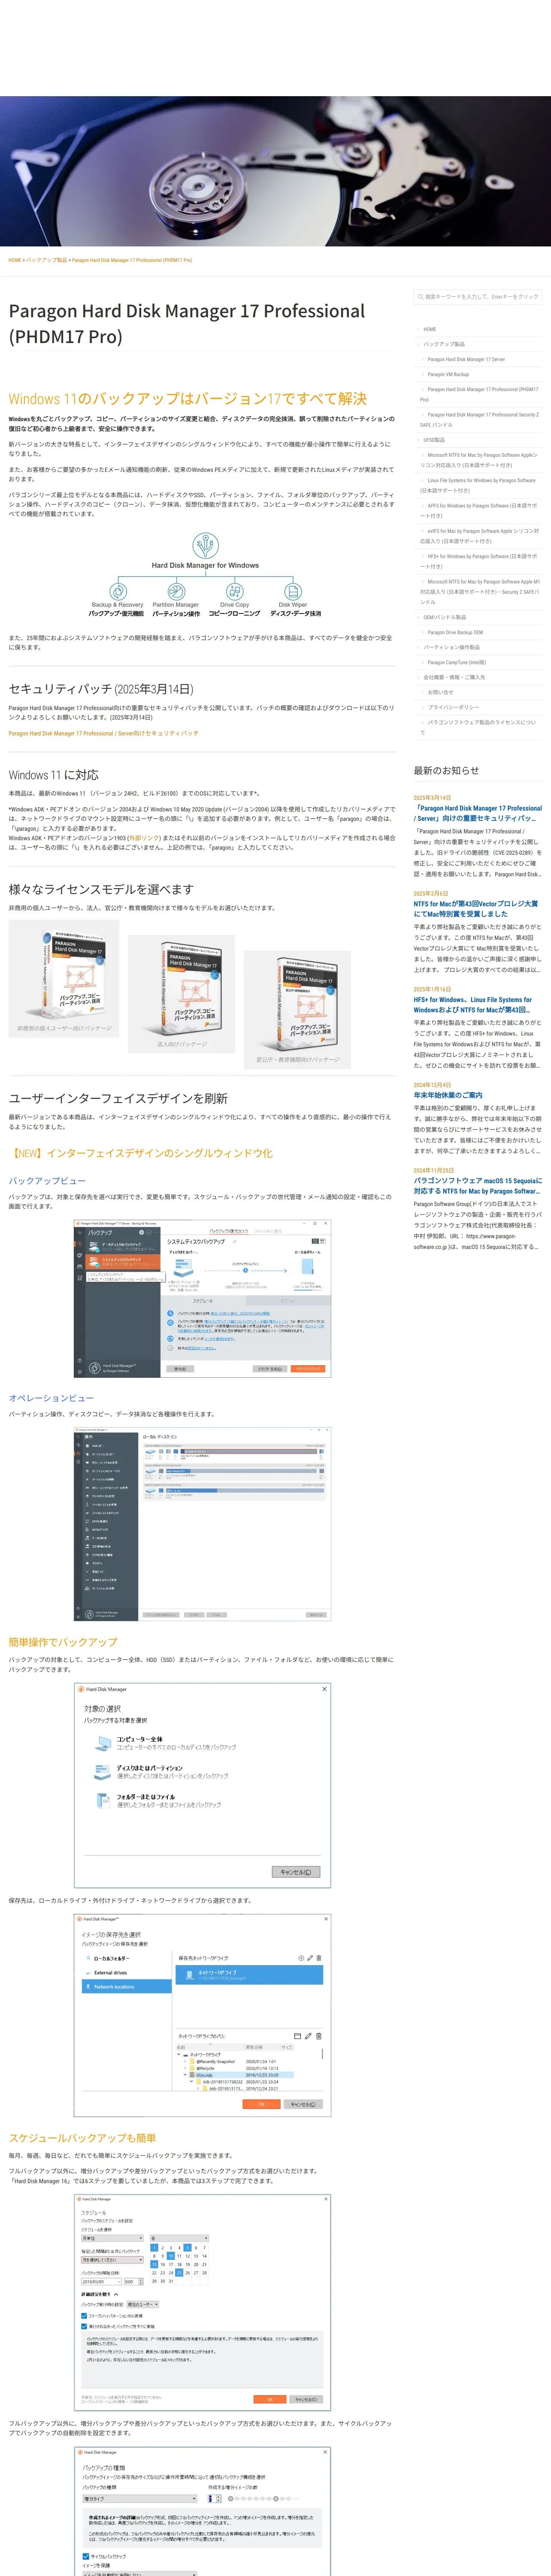
Task: Open the macOS 15 Sequoiaに対応する news headline
Action: tap(478, 1185)
